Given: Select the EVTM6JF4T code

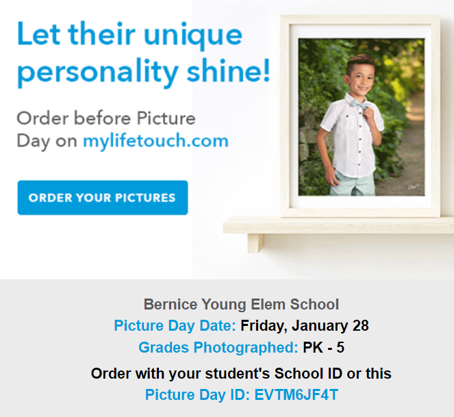Looking at the screenshot, I should [x=297, y=394].
